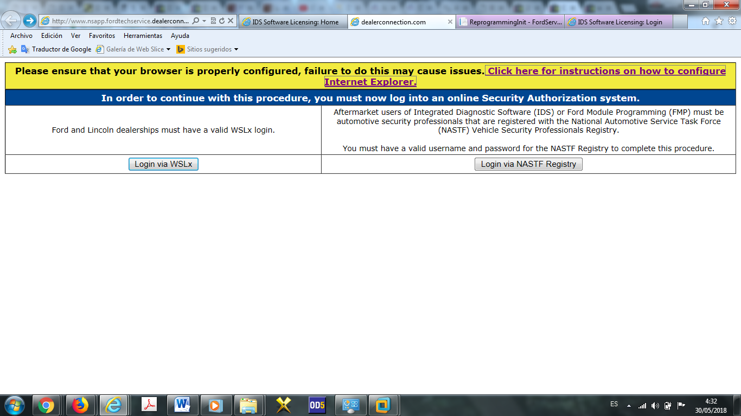
Task: Click the Login via NASTF Registry button
Action: [x=528, y=164]
